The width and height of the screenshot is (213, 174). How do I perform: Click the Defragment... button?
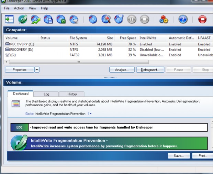(150, 70)
